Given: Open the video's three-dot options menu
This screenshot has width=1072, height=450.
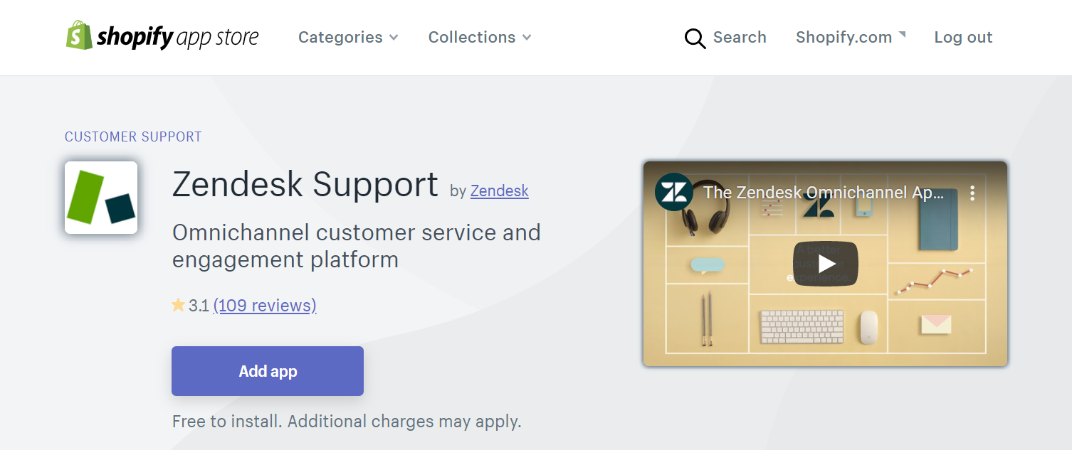Looking at the screenshot, I should coord(972,193).
